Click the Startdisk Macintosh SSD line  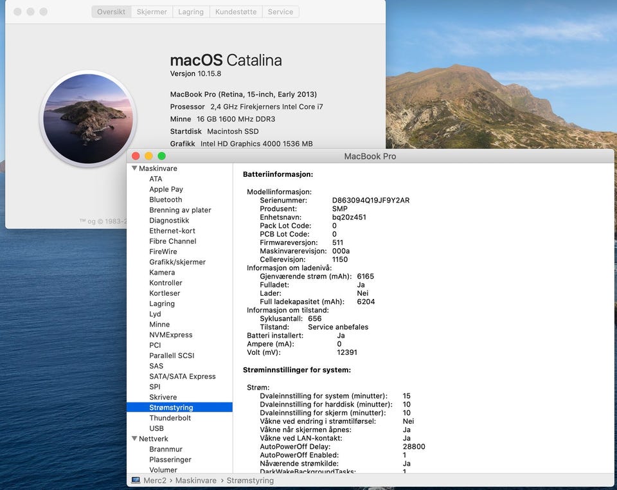(215, 131)
